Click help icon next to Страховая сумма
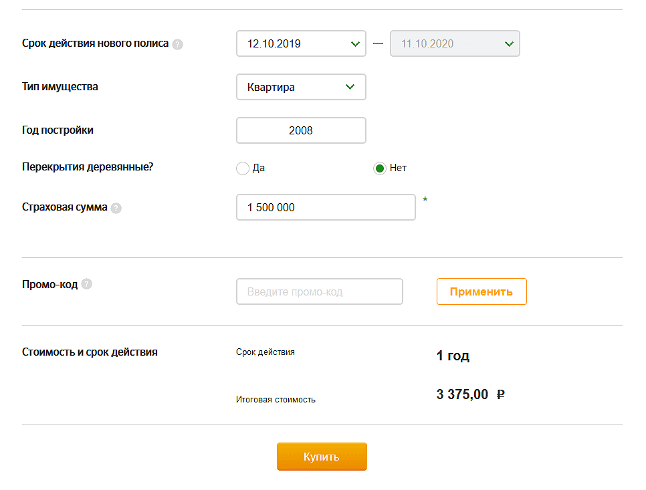This screenshot has width=646, height=490. click(116, 208)
